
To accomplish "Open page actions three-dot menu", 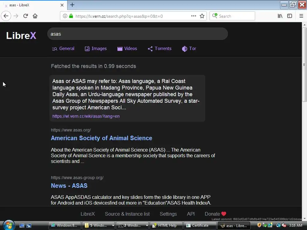I will point(193,16).
